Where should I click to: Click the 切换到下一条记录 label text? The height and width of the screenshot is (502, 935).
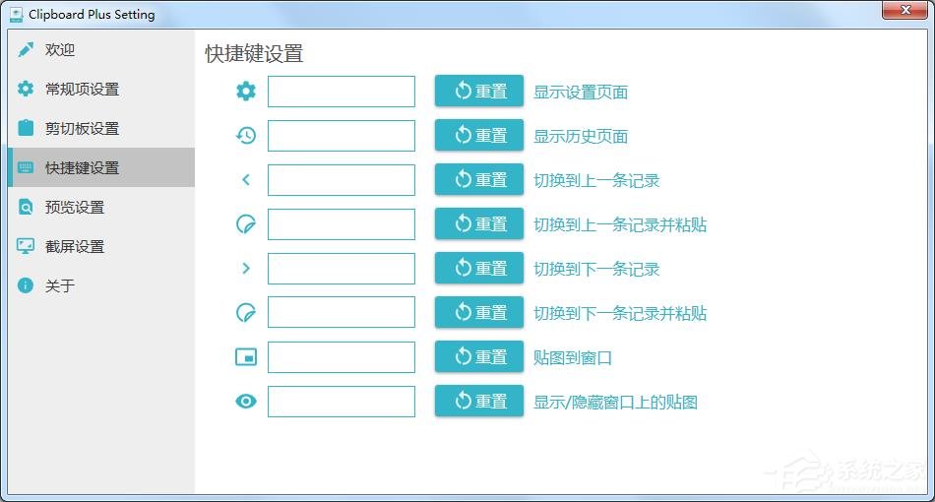[x=596, y=270]
